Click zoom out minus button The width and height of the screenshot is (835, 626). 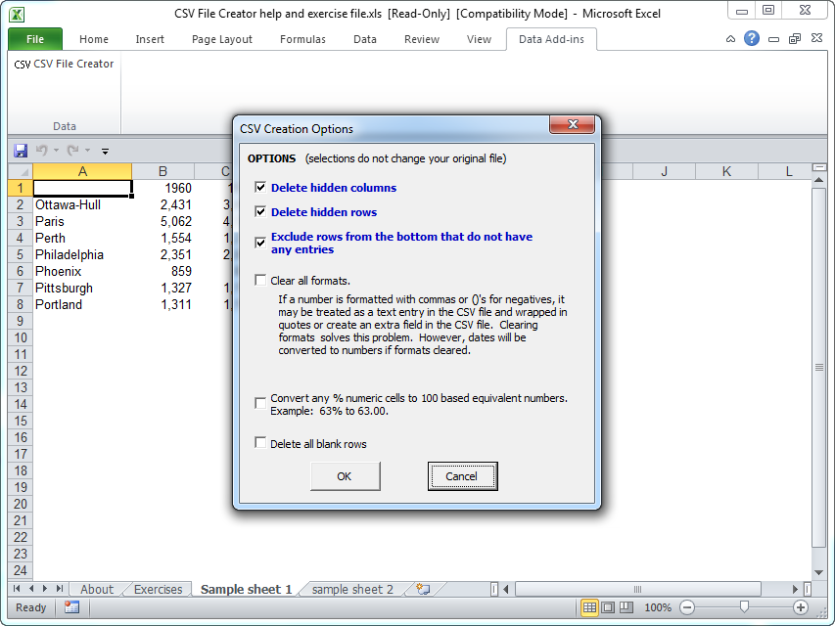coord(687,607)
